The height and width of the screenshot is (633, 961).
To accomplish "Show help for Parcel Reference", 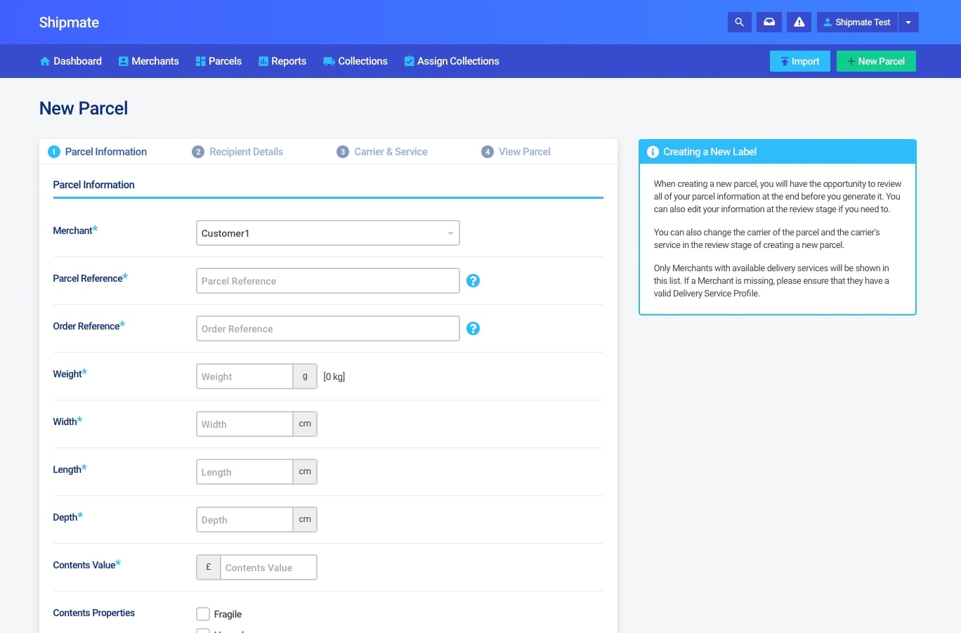I will tap(473, 281).
